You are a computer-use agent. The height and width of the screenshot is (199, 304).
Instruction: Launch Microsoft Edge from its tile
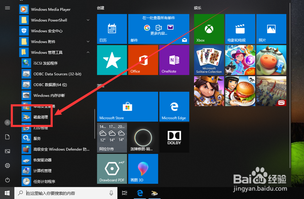click(x=174, y=106)
